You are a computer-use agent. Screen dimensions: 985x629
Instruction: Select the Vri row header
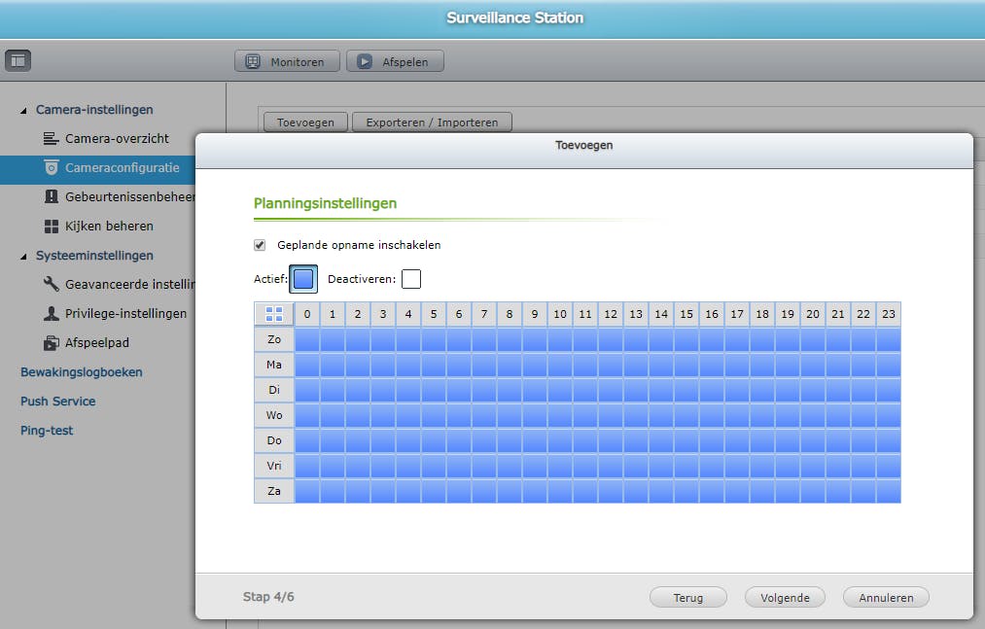coord(274,466)
